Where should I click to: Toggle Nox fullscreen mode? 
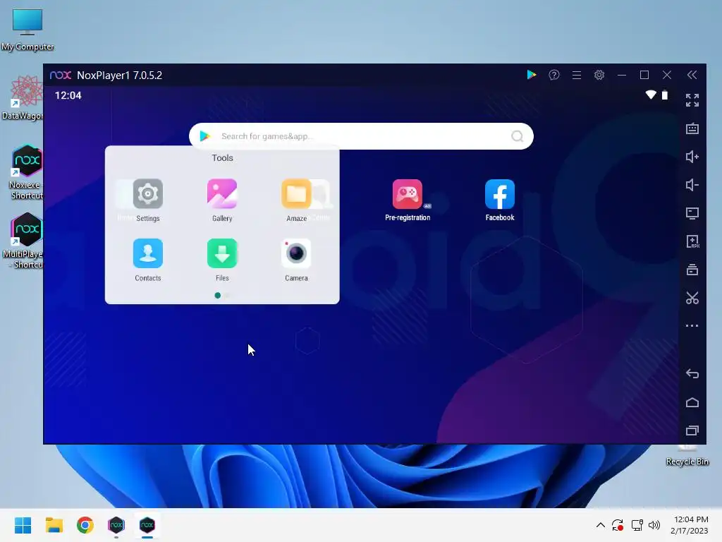point(692,100)
